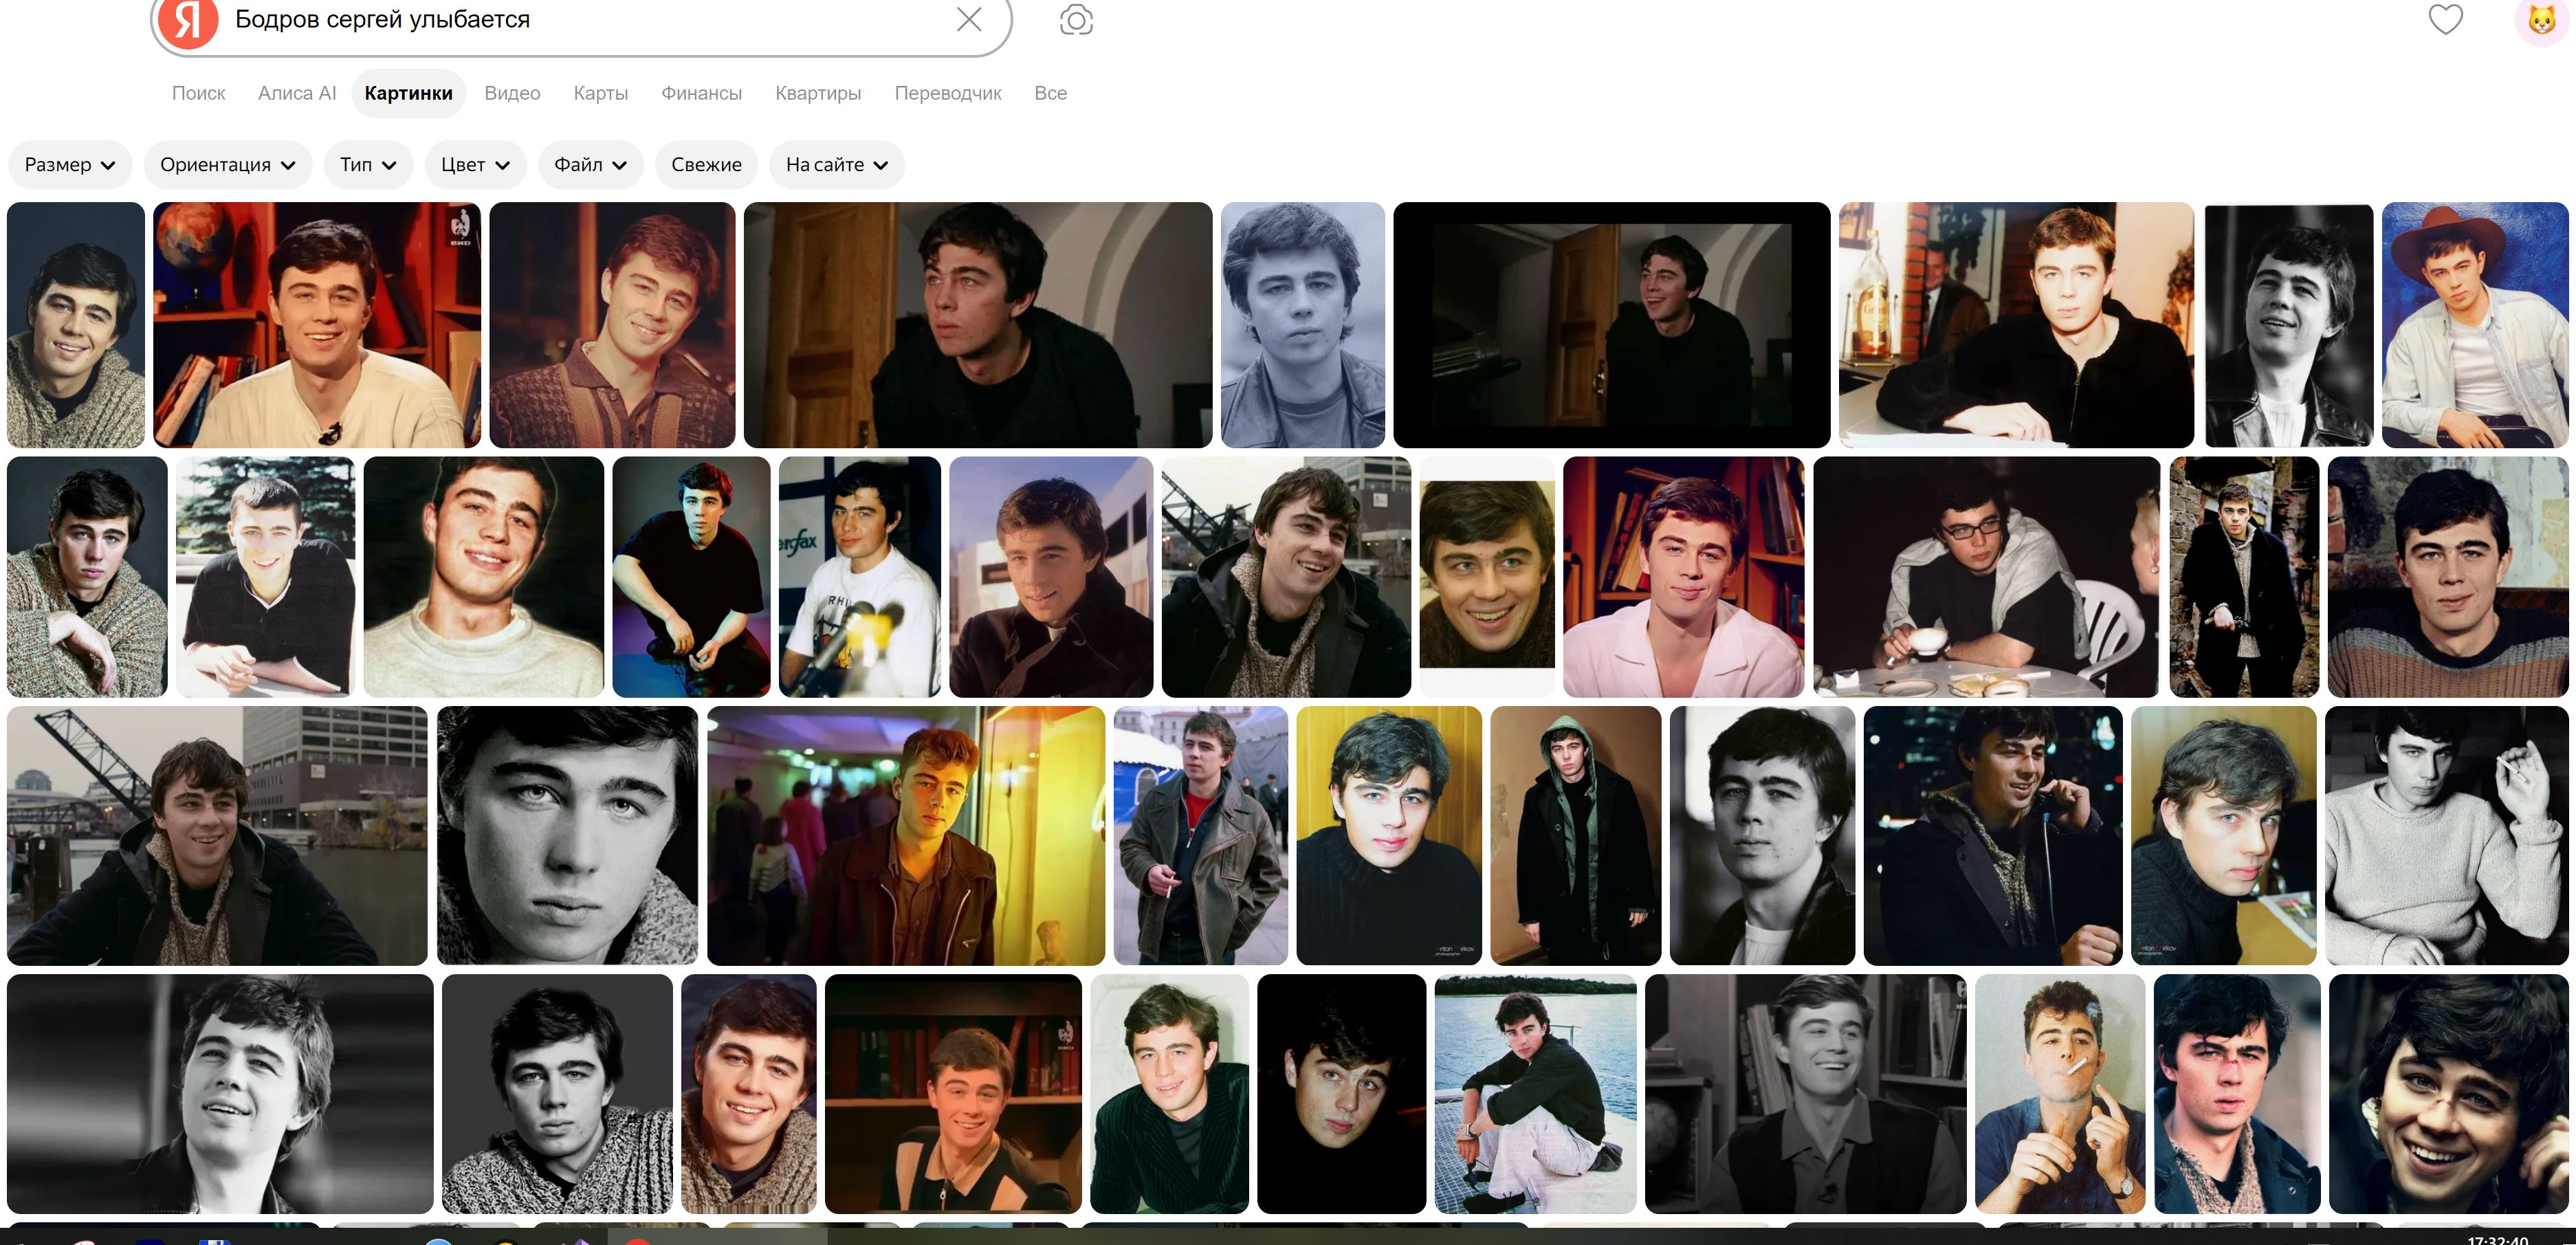Expand the Файл filter dropdown

[591, 165]
